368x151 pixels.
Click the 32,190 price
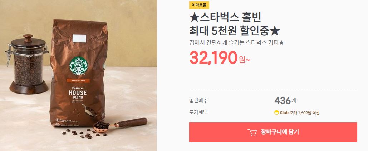(x=214, y=58)
